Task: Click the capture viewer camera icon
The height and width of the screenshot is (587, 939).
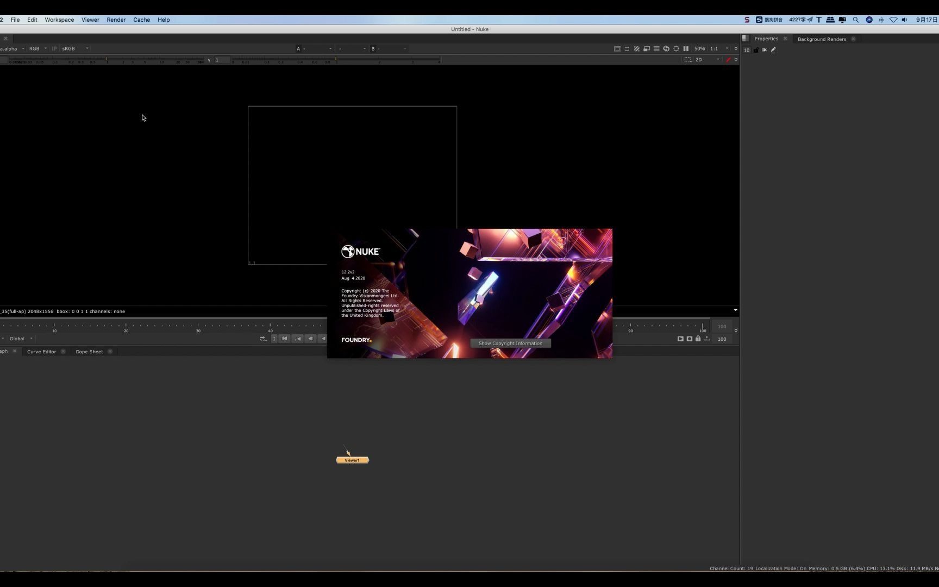Action: coord(690,339)
